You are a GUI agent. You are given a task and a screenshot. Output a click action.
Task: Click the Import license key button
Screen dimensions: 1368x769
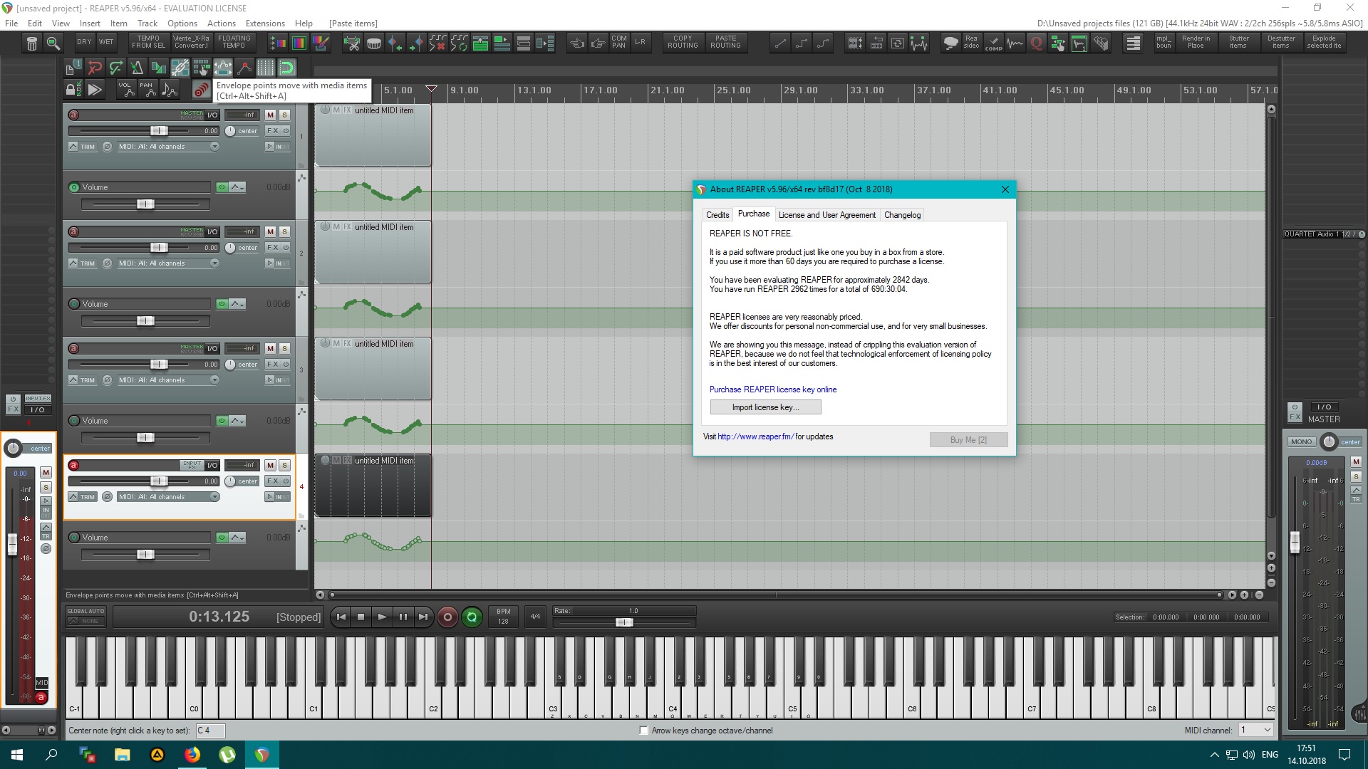765,407
